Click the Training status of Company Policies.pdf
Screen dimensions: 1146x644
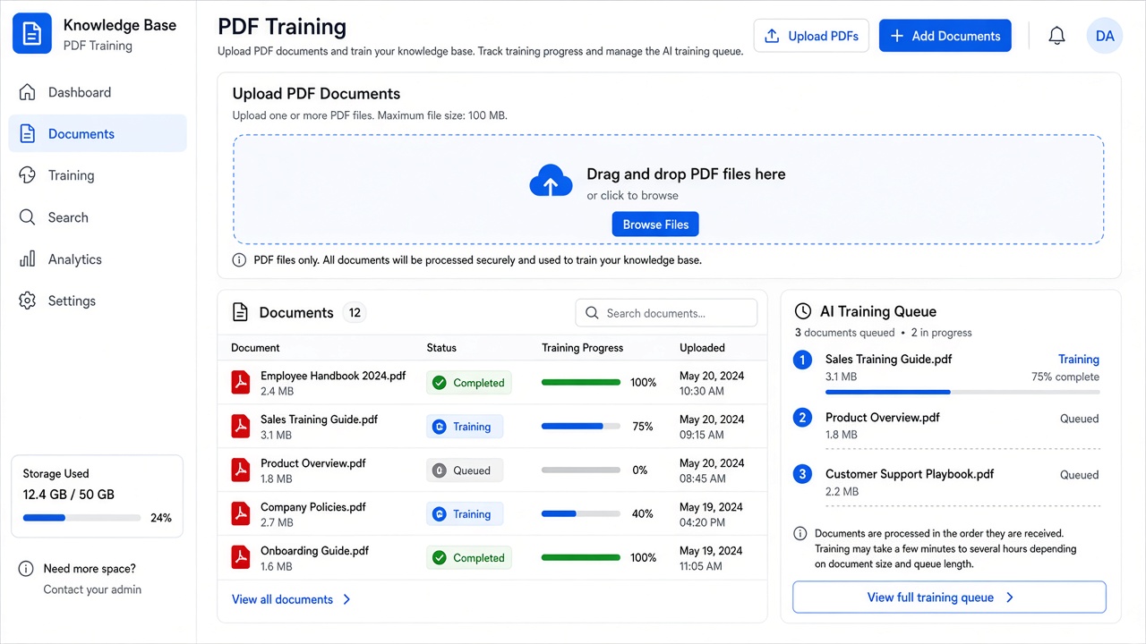coord(465,514)
